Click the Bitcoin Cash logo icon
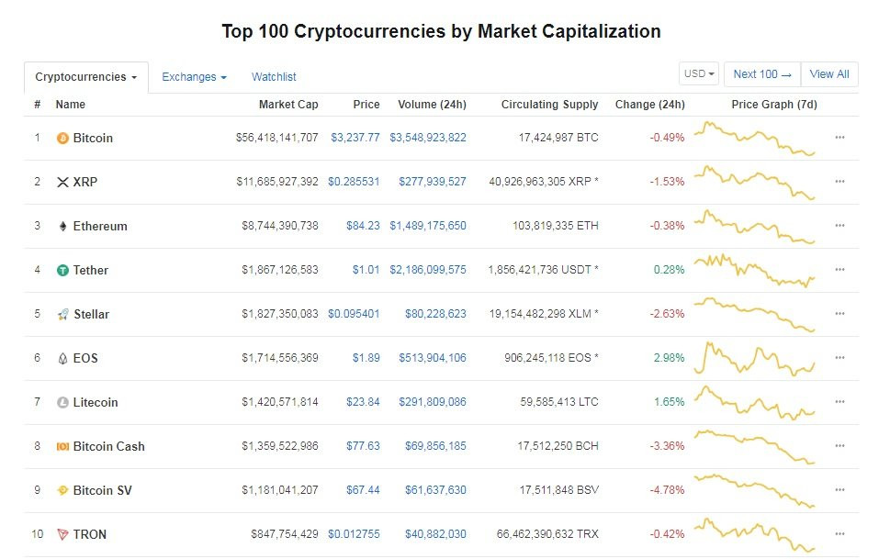 point(62,447)
